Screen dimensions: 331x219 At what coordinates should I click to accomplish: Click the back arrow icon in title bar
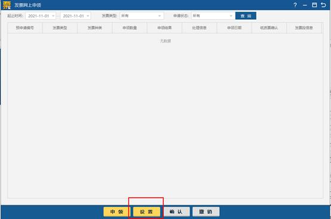323,5
